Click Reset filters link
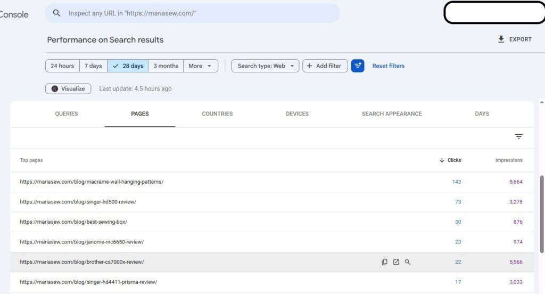 tap(388, 66)
